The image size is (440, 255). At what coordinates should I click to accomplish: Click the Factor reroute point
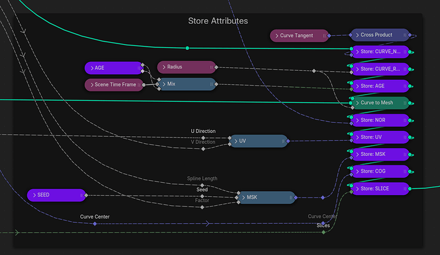(202, 208)
